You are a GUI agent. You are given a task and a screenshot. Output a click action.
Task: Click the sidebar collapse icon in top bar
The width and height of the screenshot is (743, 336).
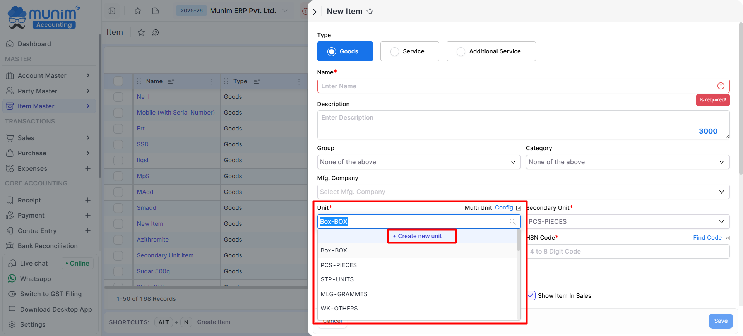(112, 11)
